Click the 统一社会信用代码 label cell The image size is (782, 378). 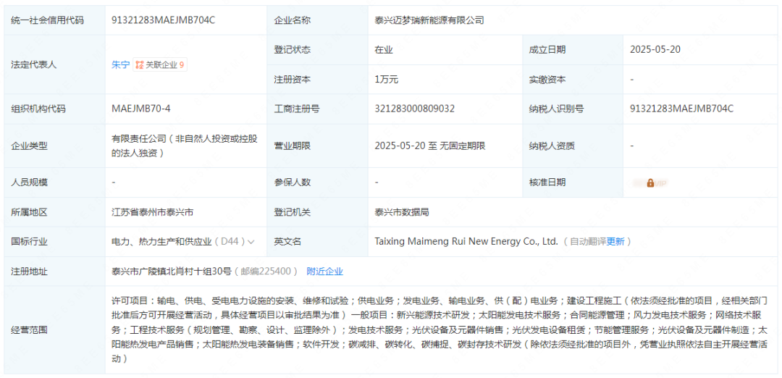coord(55,20)
